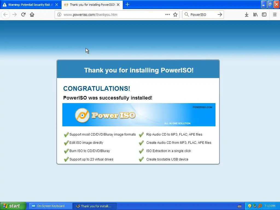Open the library bookmarks icon
Image resolution: width=280 pixels, height=210 pixels.
[255, 15]
